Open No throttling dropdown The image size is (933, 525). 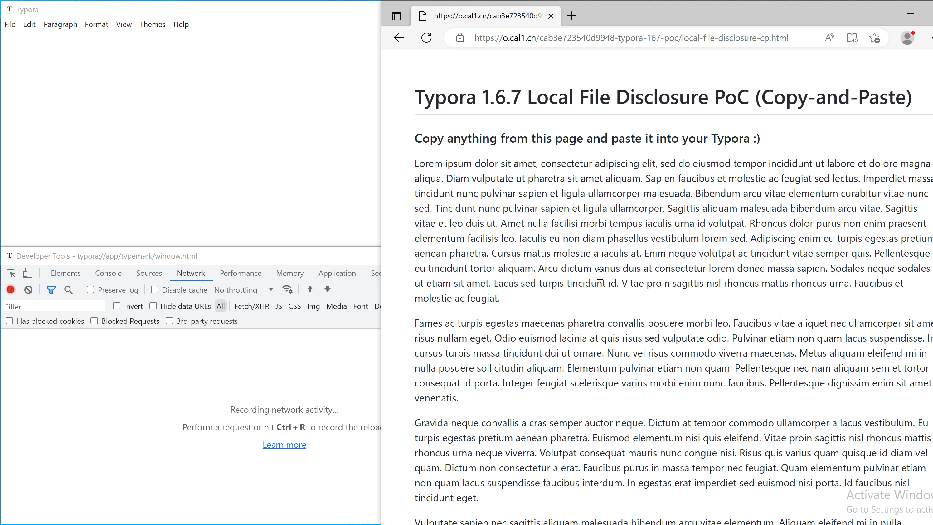[243, 290]
